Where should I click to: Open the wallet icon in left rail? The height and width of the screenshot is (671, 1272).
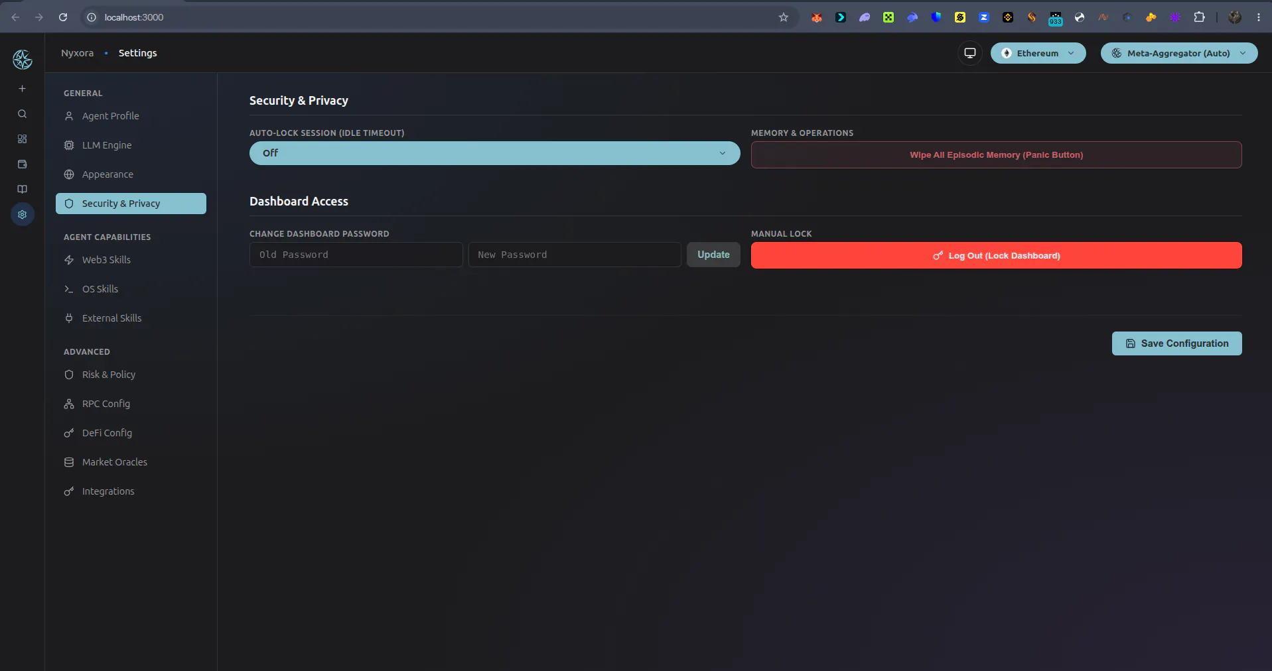point(22,164)
